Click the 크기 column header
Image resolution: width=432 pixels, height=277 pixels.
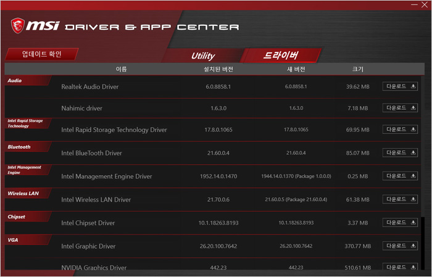tap(357, 69)
